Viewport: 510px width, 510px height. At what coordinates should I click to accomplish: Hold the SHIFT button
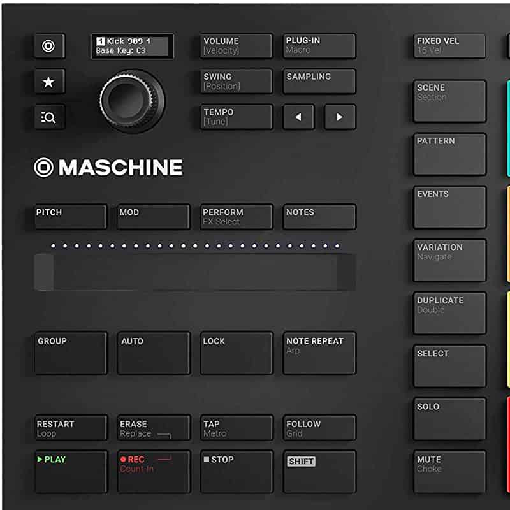point(319,471)
